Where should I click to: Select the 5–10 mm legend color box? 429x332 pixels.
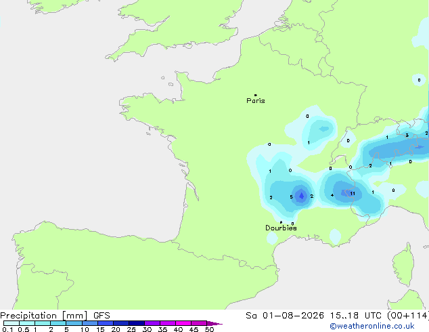pos(74,323)
